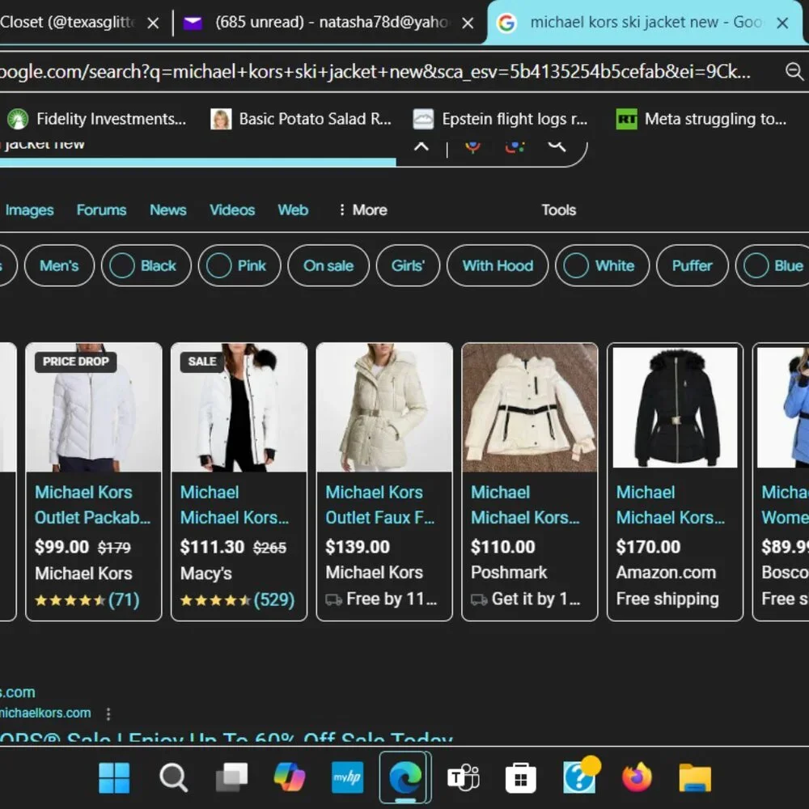The height and width of the screenshot is (809, 809).
Task: Open the Tools options
Action: click(x=559, y=210)
